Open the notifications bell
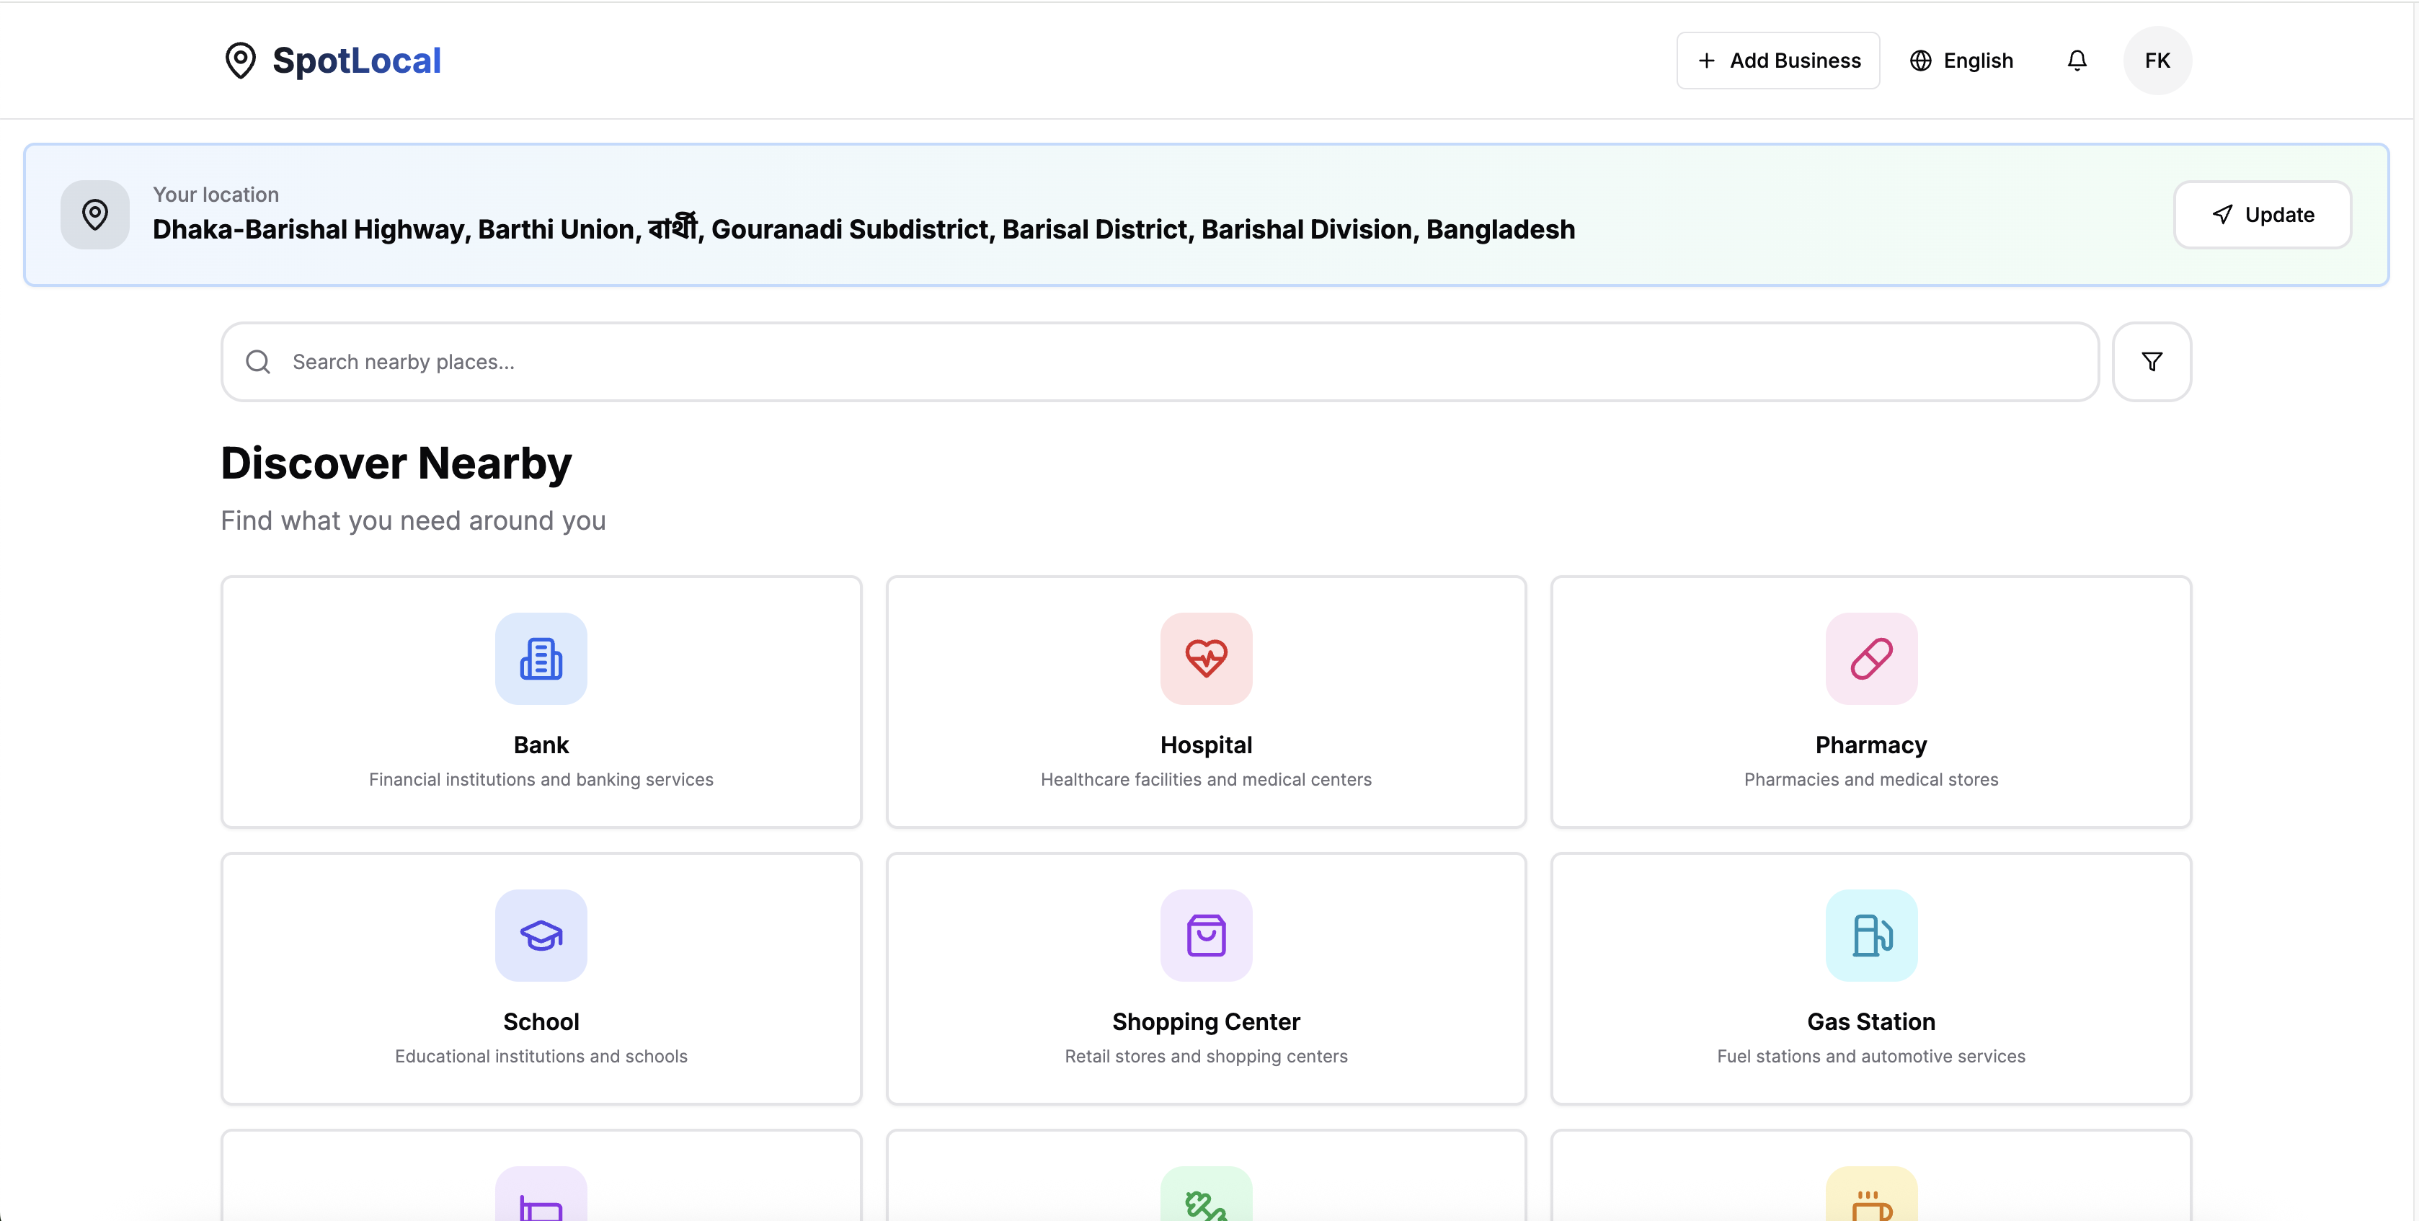2419x1221 pixels. [x=2076, y=60]
